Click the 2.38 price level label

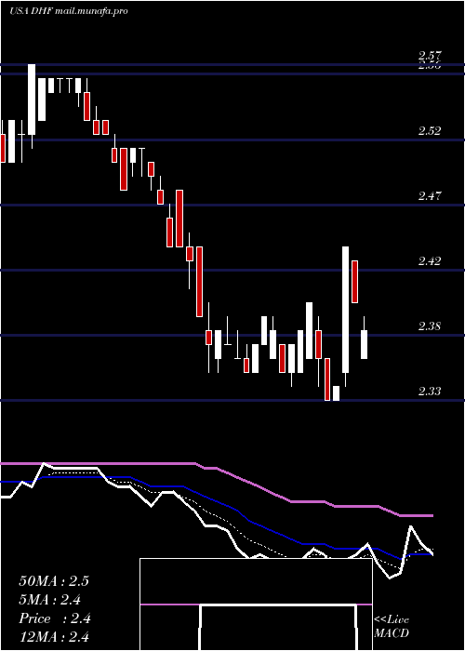(x=430, y=326)
